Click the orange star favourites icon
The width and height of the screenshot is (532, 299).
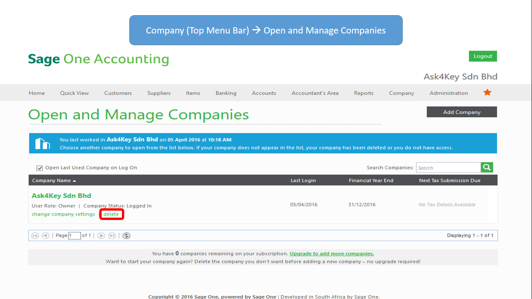coord(487,92)
